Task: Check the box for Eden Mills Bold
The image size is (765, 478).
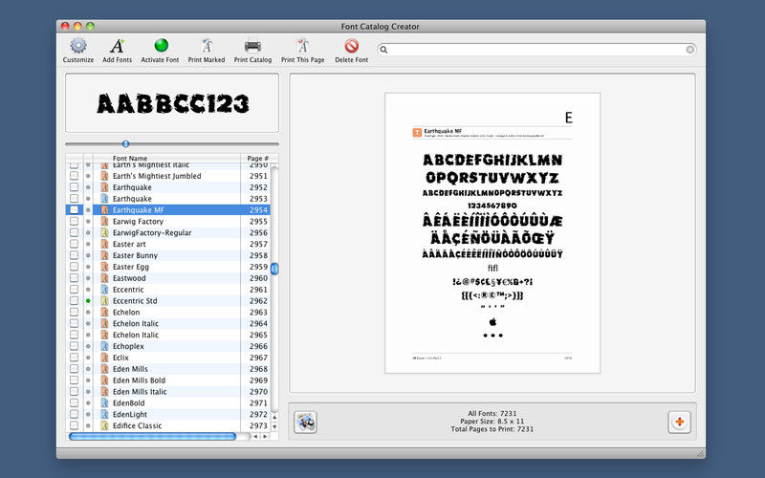Action: point(74,380)
